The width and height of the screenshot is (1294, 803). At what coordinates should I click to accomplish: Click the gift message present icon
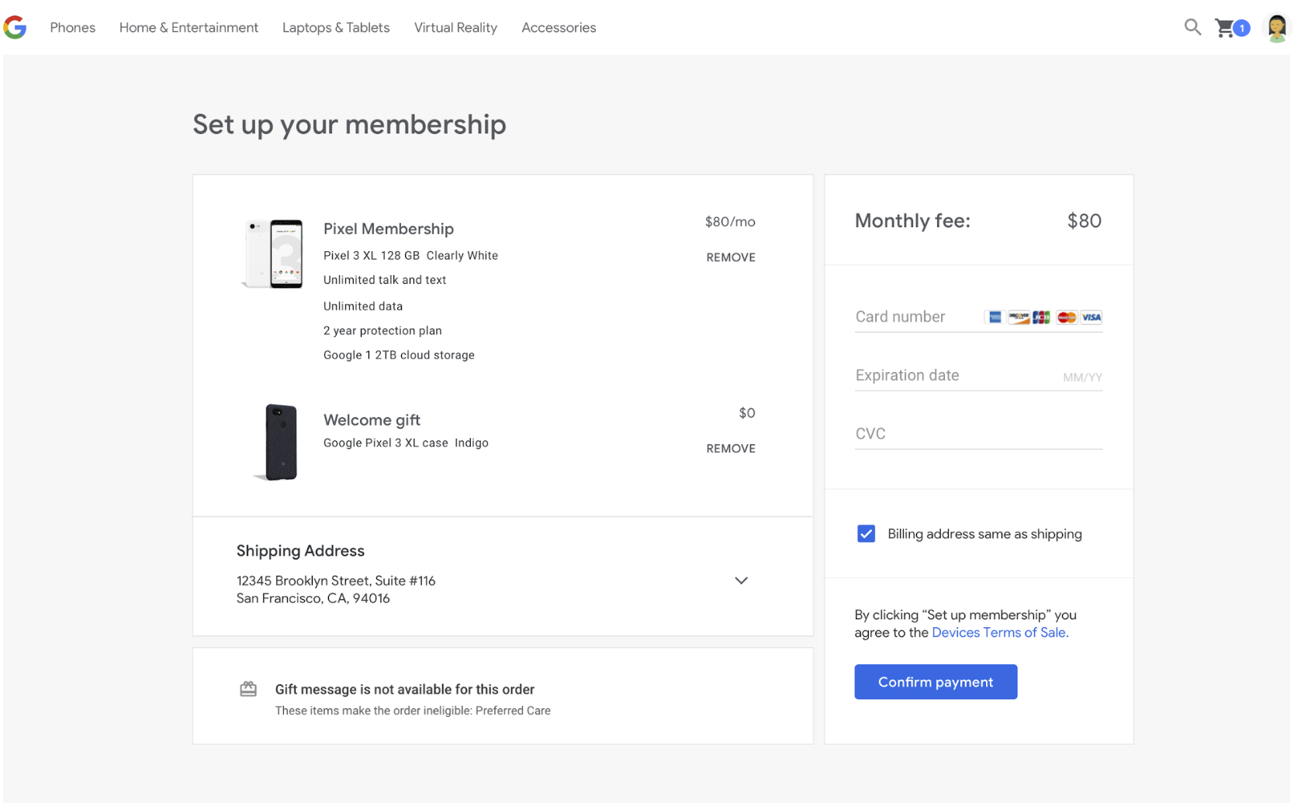248,689
